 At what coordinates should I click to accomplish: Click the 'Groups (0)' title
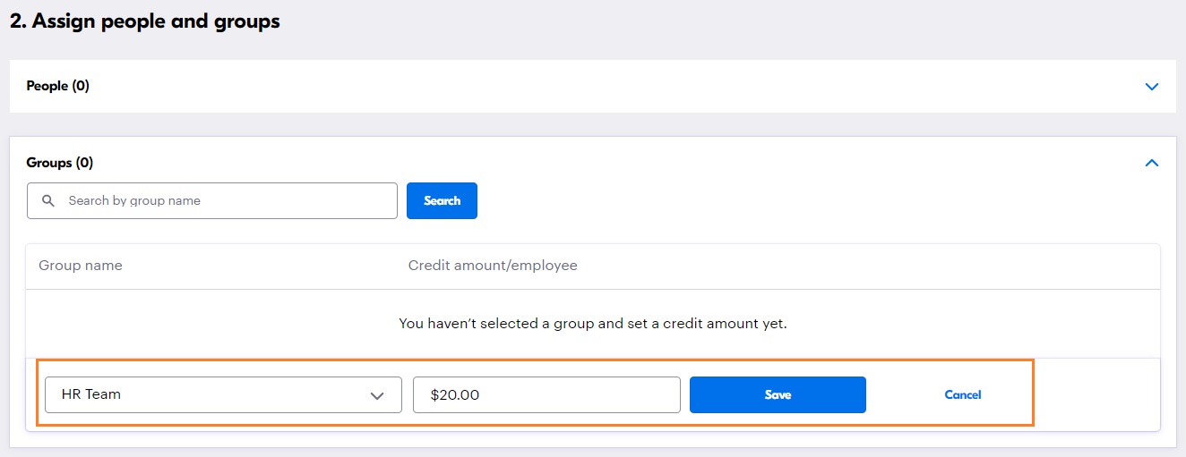[x=60, y=163]
